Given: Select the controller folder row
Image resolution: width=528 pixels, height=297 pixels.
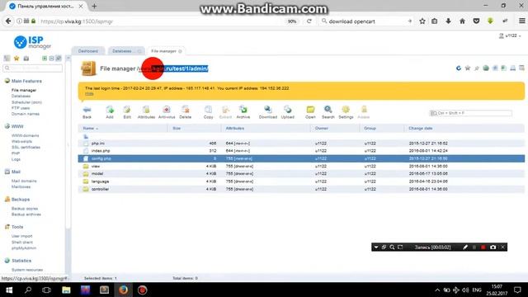Looking at the screenshot, I should tap(301, 189).
